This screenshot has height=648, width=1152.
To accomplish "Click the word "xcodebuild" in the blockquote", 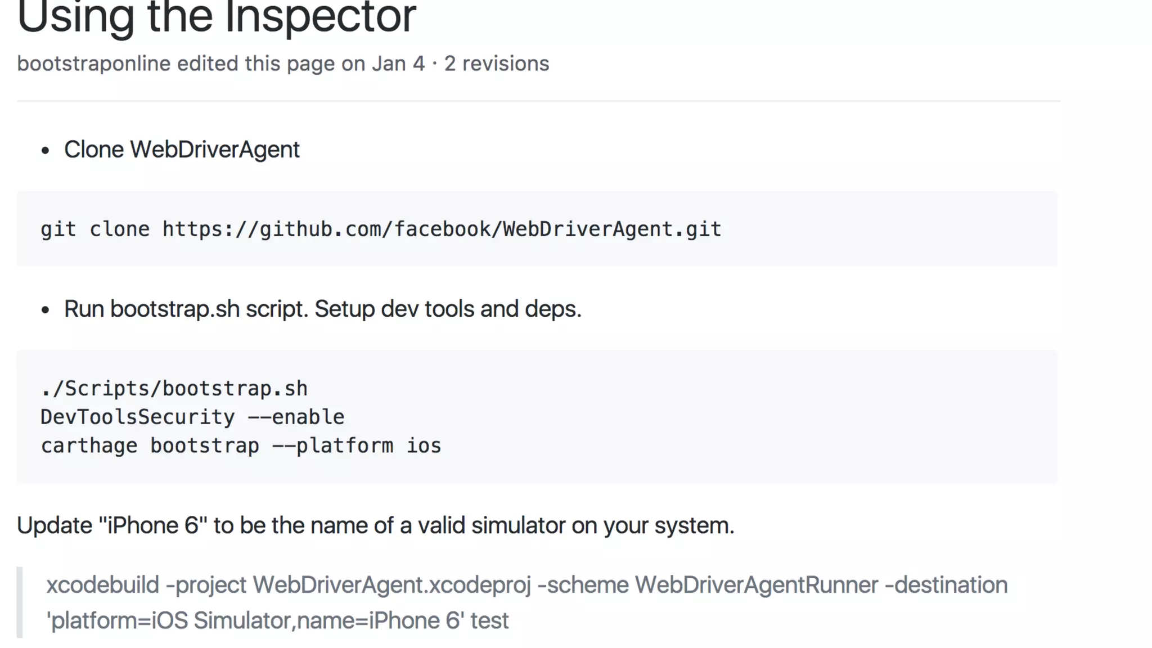I will click(x=102, y=585).
